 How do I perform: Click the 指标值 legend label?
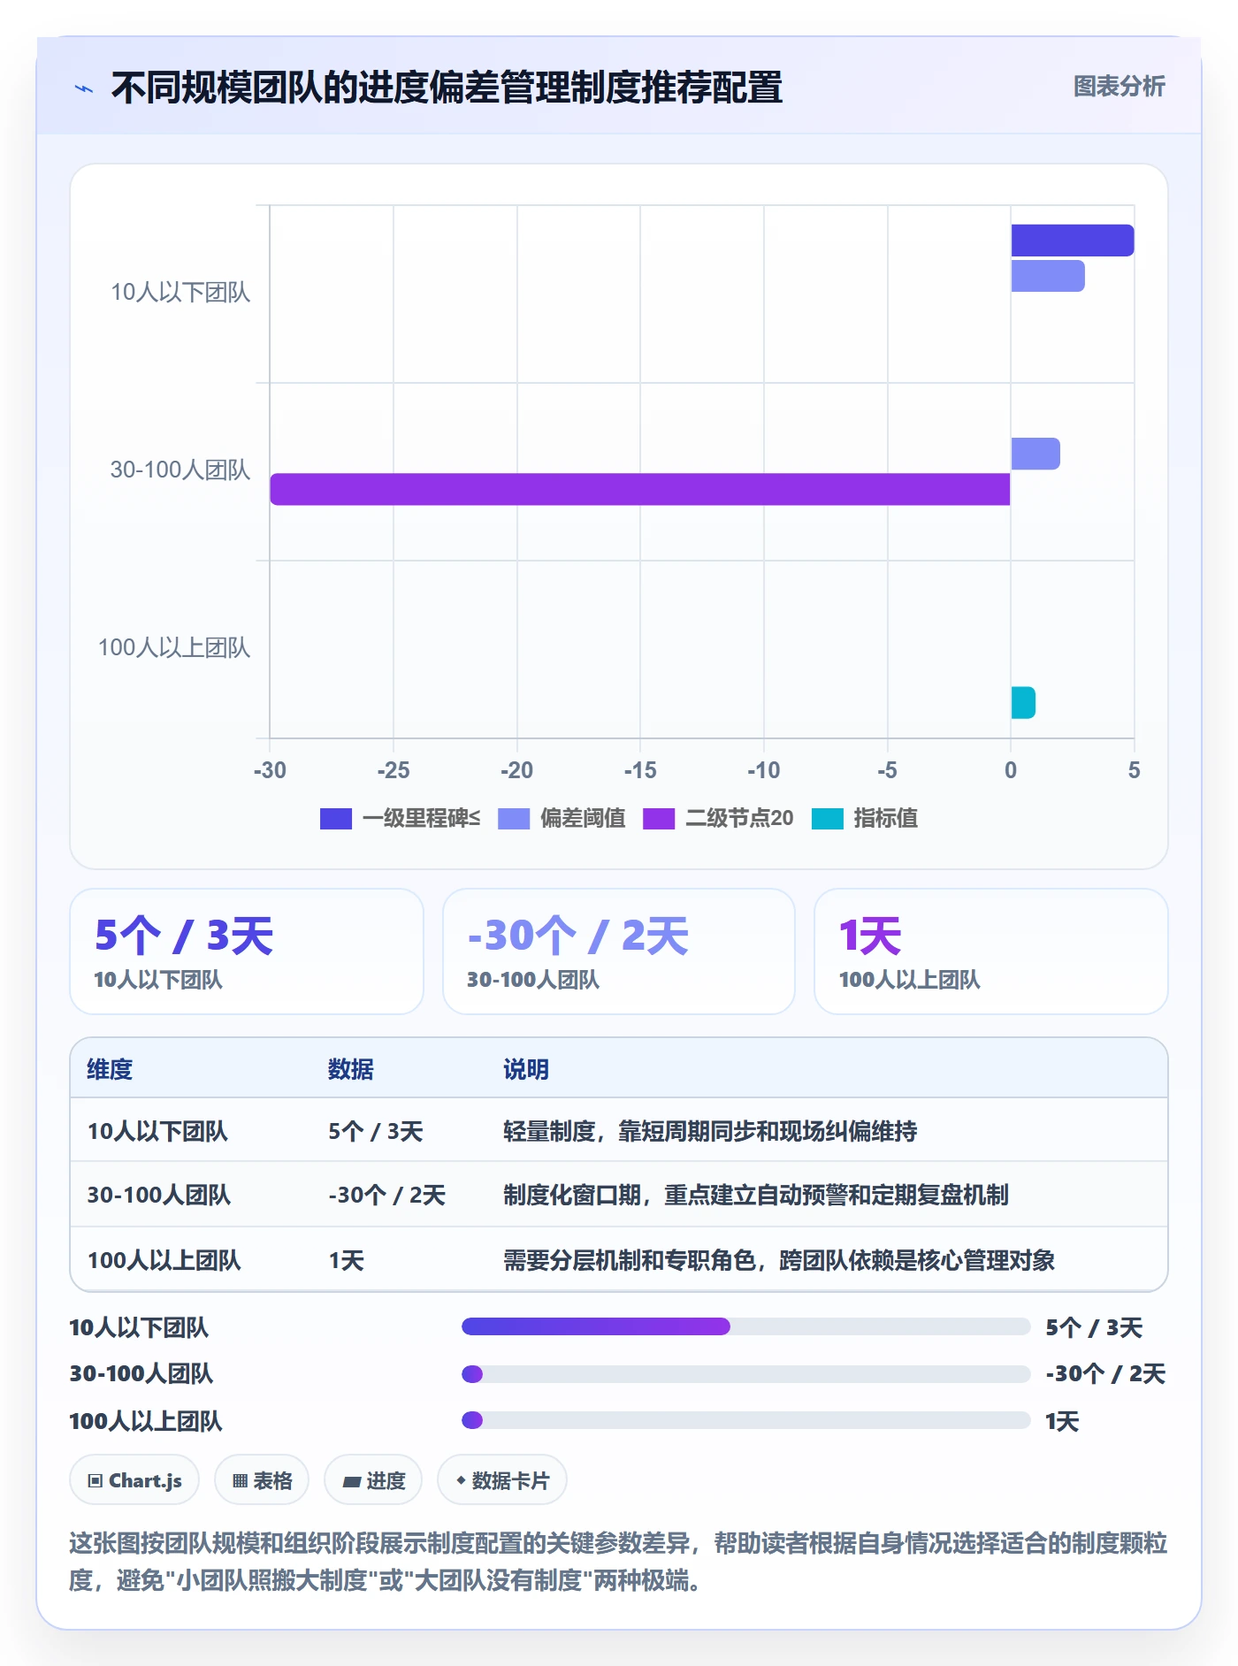(885, 819)
